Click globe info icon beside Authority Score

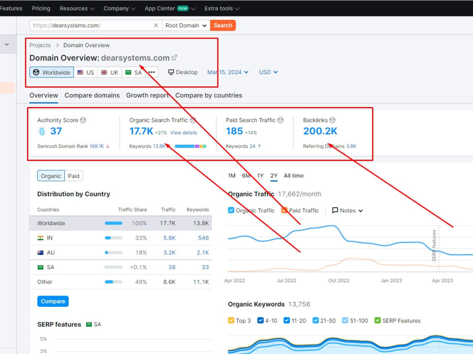click(83, 120)
